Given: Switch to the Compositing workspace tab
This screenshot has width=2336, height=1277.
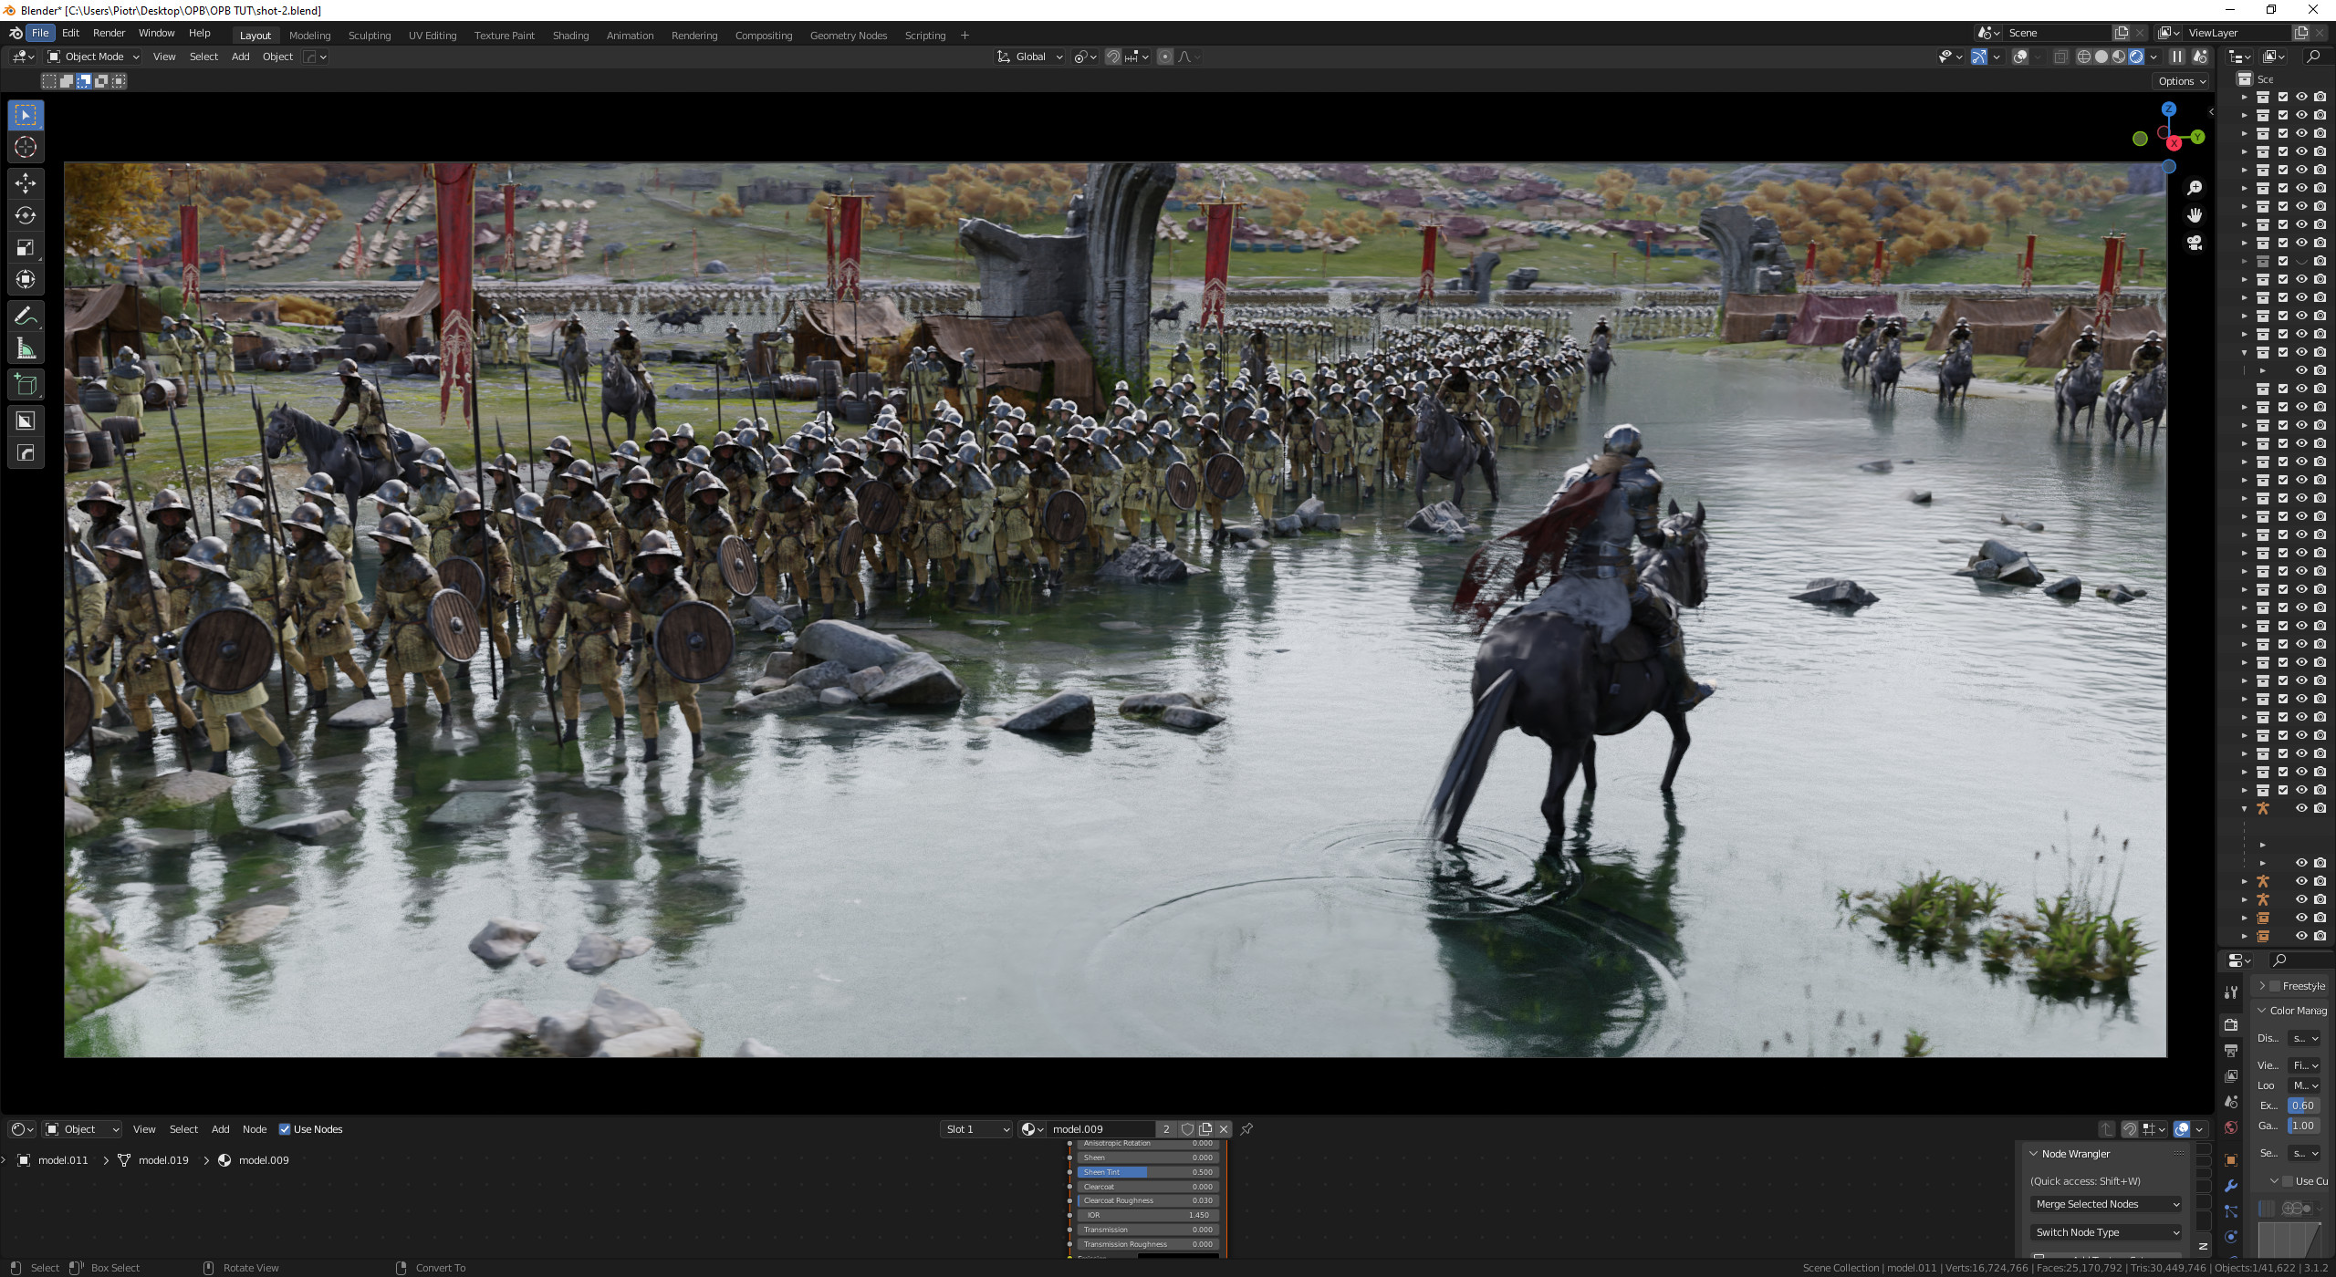Looking at the screenshot, I should 763,36.
